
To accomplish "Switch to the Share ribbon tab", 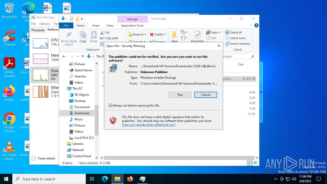I will pos(96,26).
